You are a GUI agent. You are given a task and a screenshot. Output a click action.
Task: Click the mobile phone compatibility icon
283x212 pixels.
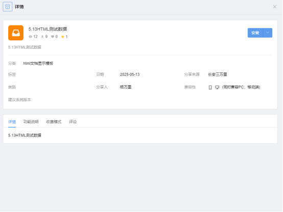(x=210, y=87)
